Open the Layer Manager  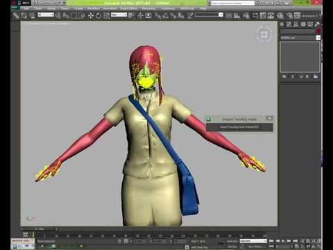click(x=246, y=15)
